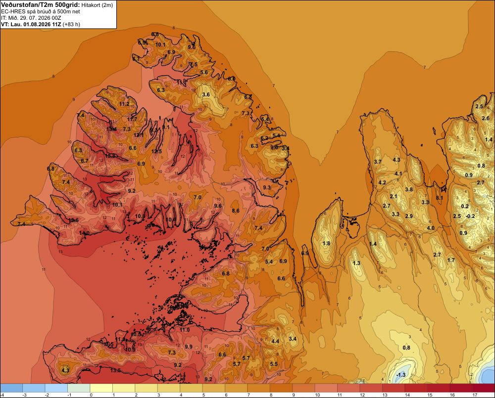Click the 1.8 temperature value
Screen dimensions: 495x398
(326, 243)
